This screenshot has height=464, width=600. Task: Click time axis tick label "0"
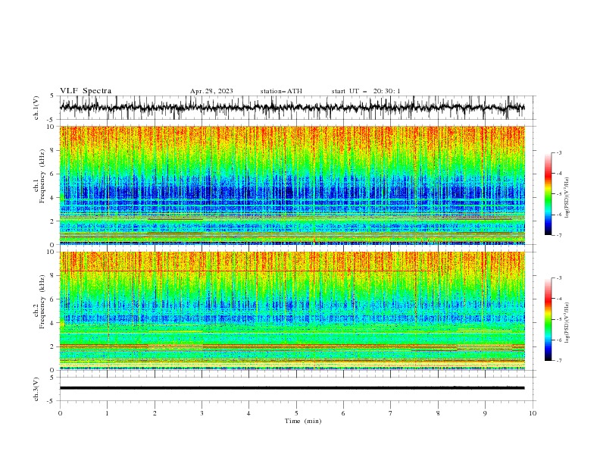(x=60, y=413)
